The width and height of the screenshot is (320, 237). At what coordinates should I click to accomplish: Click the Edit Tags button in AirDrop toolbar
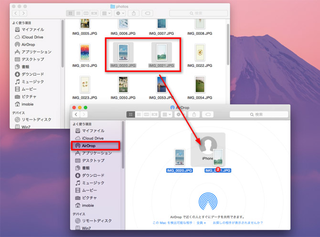[208, 115]
